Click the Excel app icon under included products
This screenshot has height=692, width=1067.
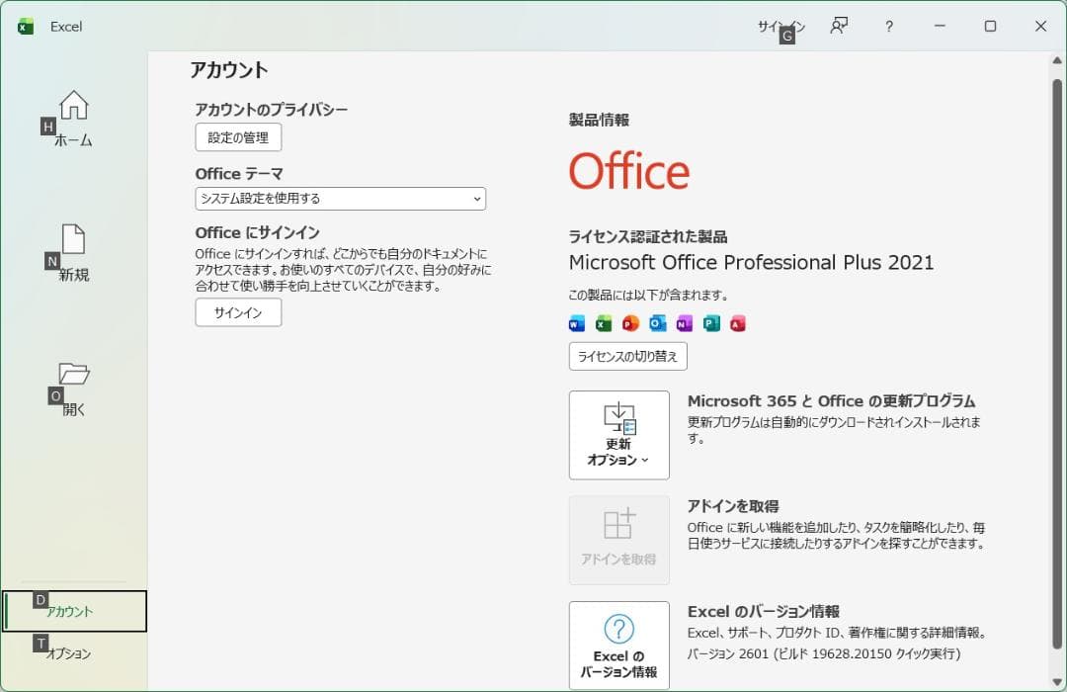[604, 323]
